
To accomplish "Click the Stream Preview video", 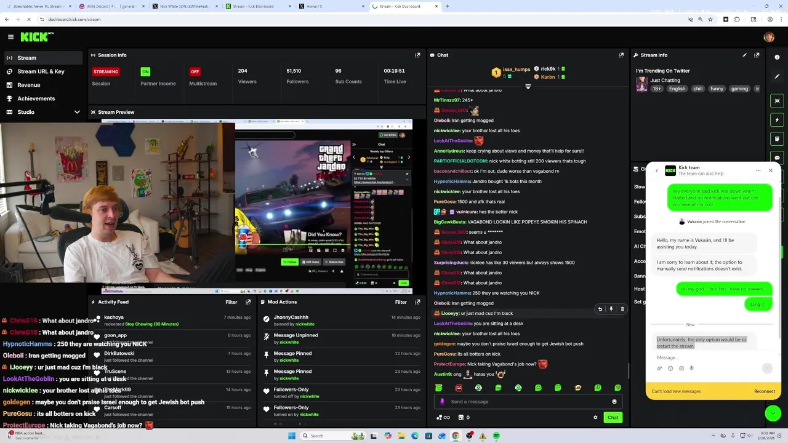I will tap(257, 206).
